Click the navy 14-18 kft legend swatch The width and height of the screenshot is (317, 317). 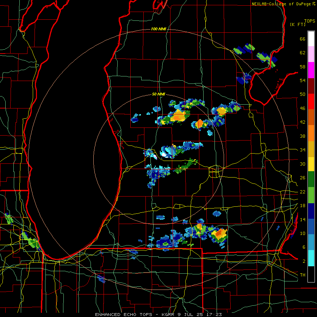pos(311,211)
